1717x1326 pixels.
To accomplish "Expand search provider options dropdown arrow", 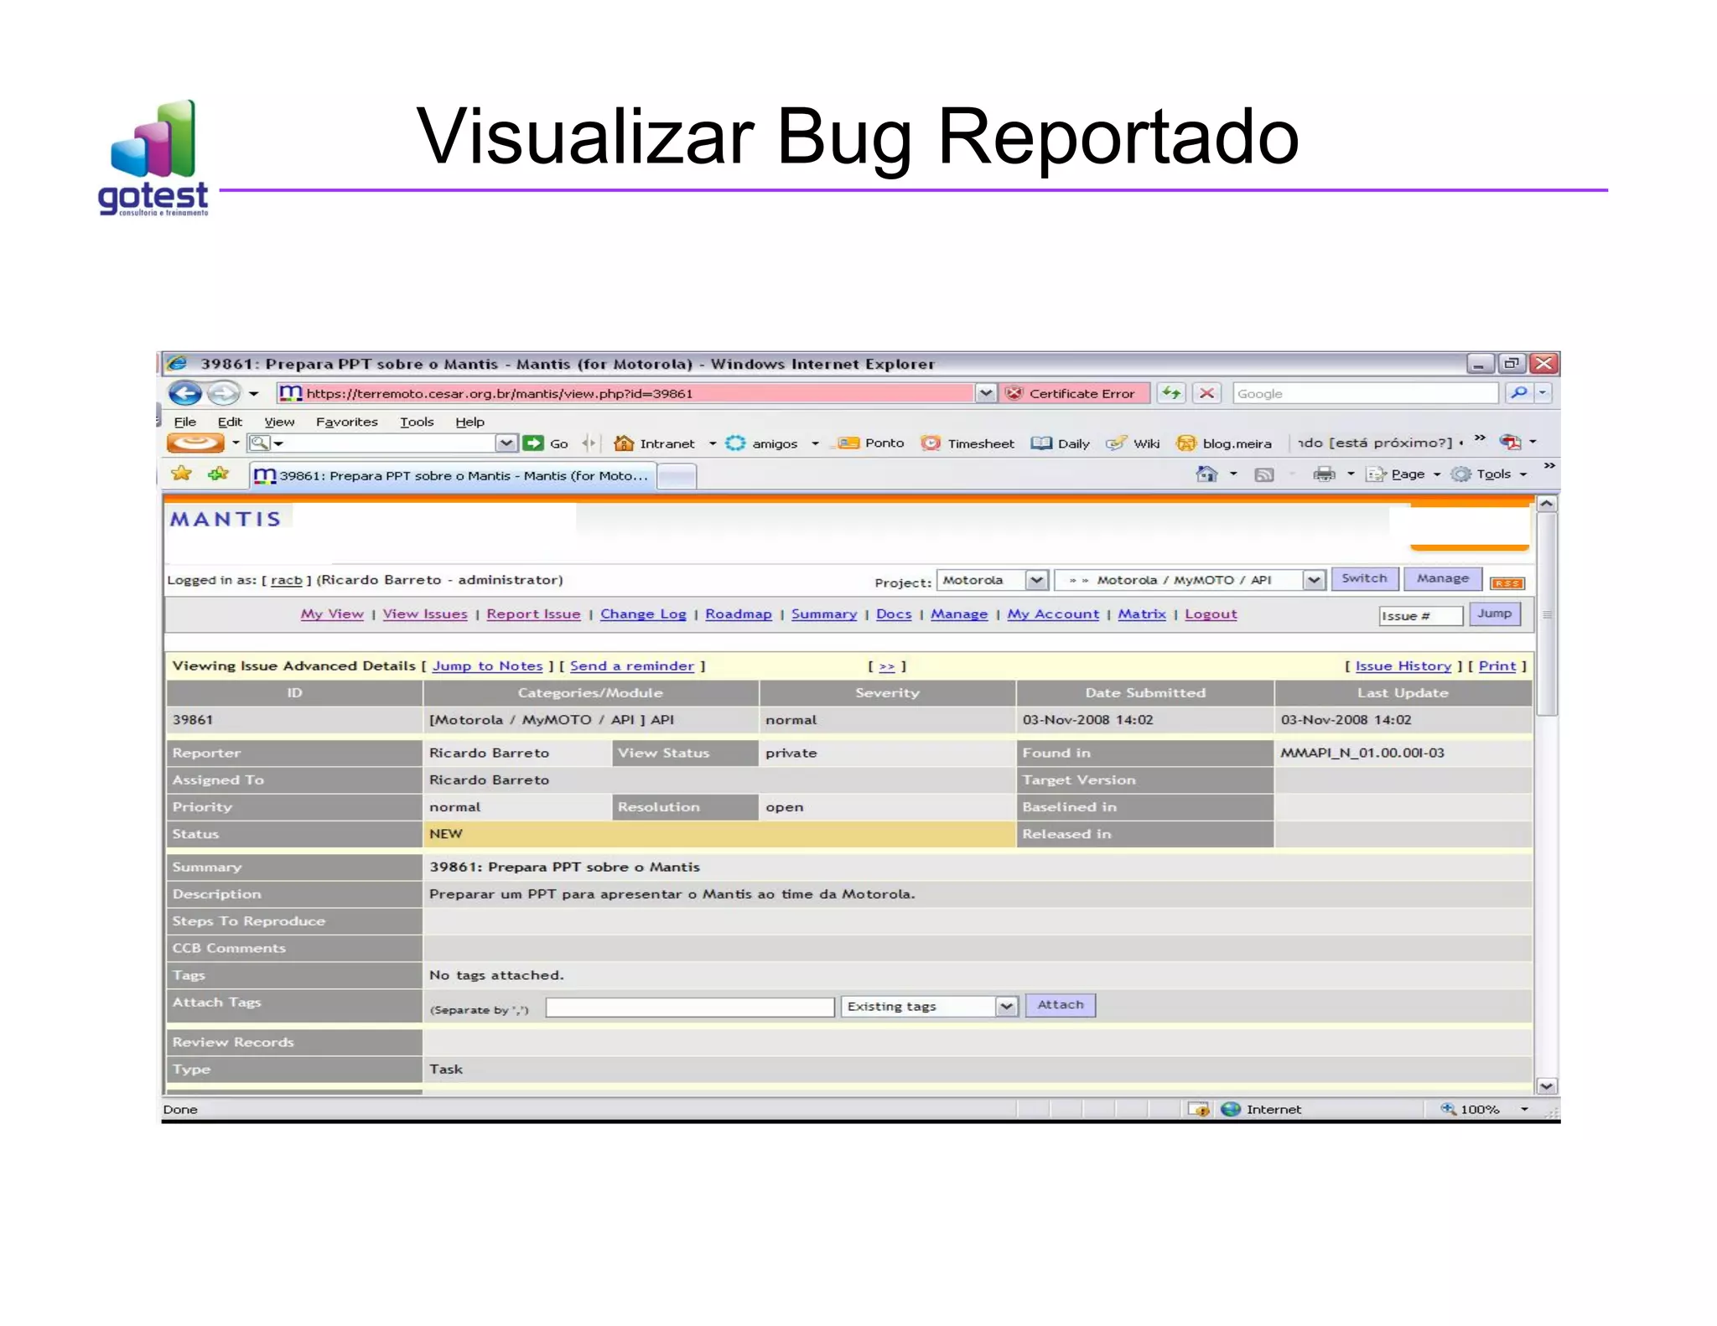I will 1543,393.
